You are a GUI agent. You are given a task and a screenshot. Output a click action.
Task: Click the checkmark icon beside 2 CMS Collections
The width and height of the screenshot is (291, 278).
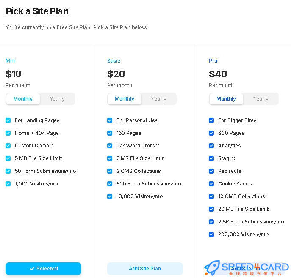pyautogui.click(x=110, y=171)
